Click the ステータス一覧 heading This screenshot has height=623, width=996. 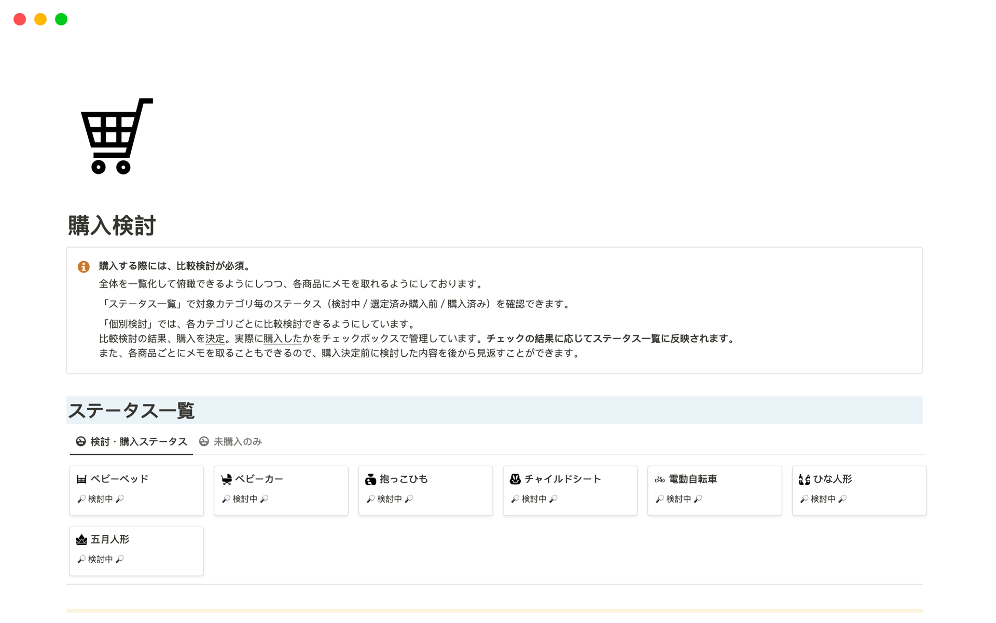pos(131,411)
